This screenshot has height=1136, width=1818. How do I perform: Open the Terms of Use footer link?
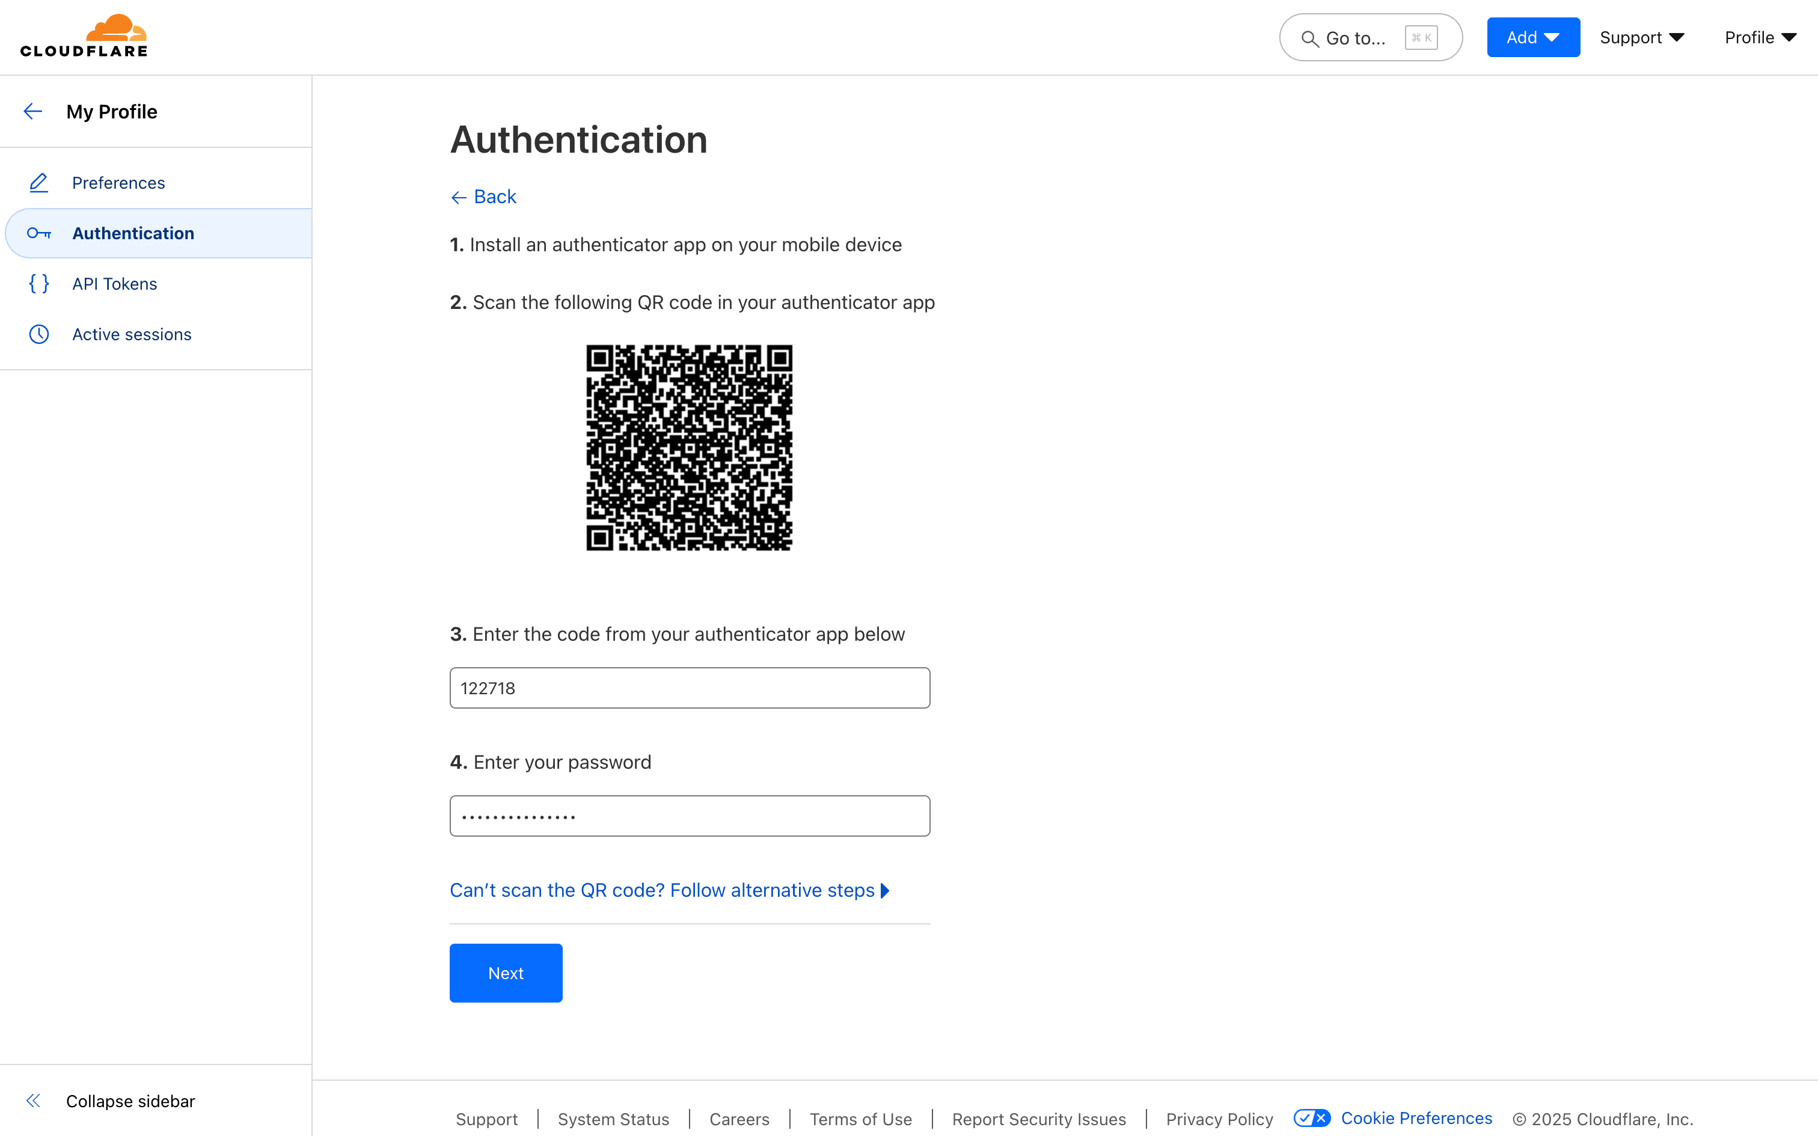pos(861,1119)
